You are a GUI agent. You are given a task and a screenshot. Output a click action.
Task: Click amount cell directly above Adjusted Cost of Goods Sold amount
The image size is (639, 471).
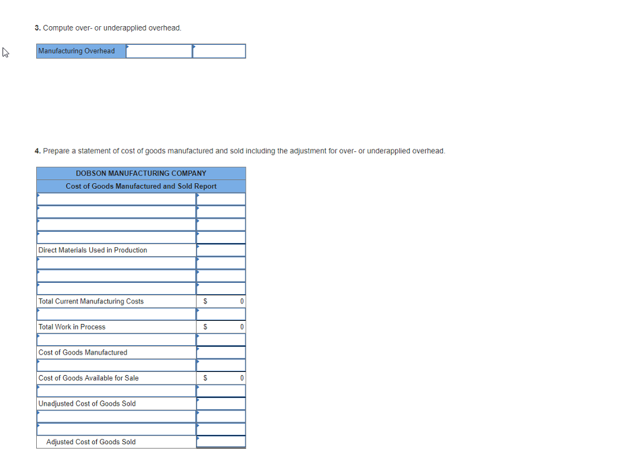click(221, 429)
